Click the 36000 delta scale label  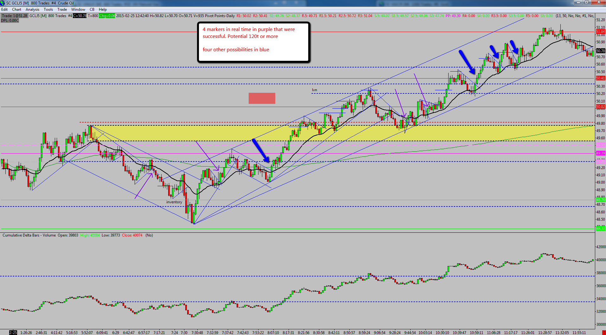pos(601,286)
